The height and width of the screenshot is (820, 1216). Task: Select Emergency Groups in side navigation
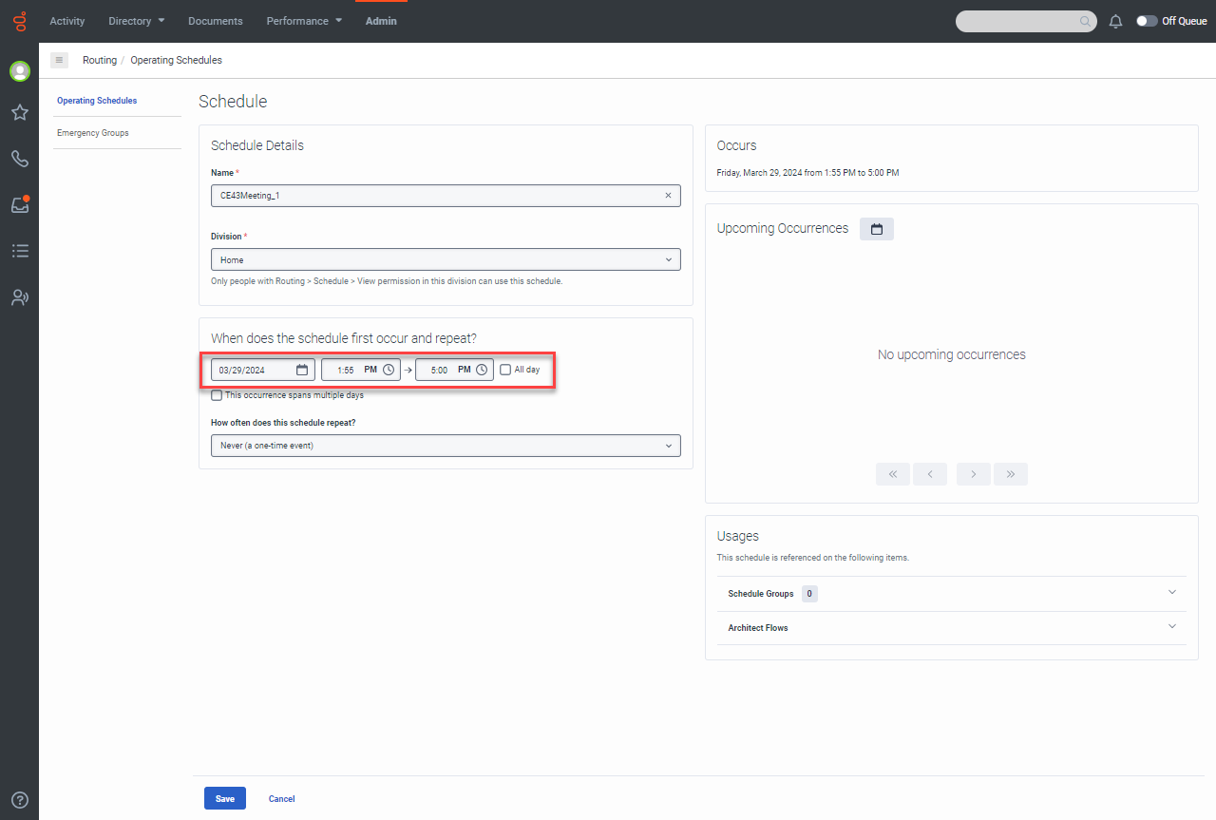click(93, 133)
